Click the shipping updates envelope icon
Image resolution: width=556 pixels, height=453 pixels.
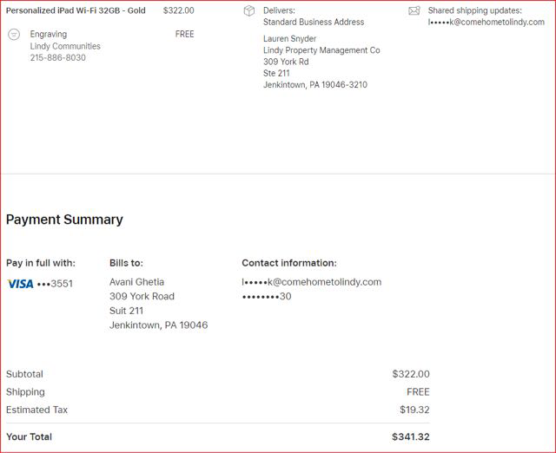tap(414, 11)
